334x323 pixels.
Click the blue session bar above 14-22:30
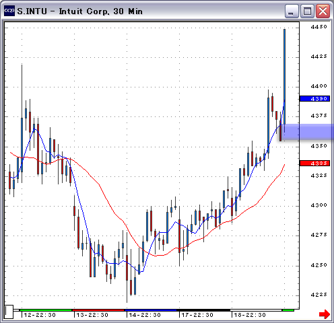click(x=151, y=310)
